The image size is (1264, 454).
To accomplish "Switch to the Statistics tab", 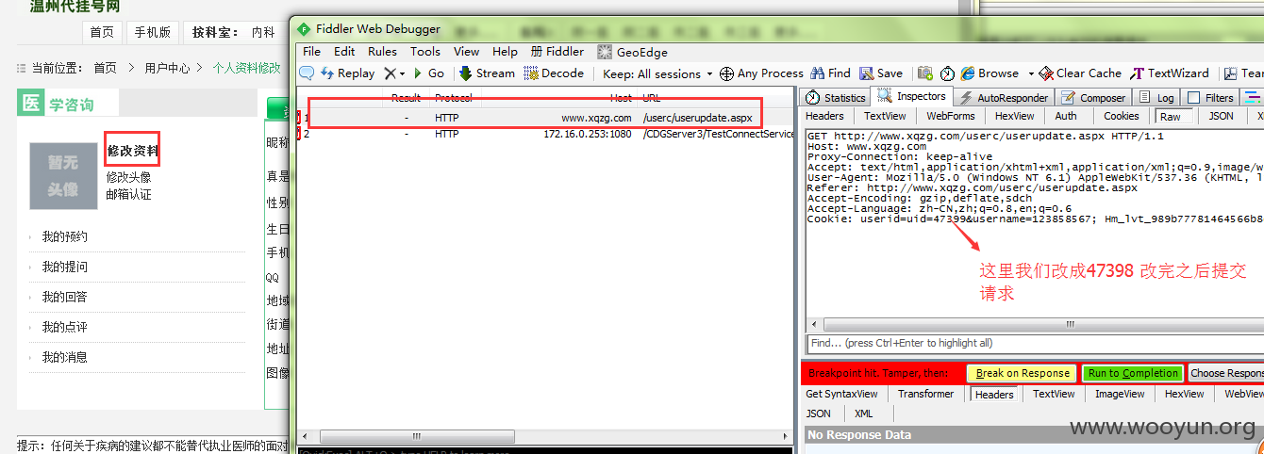I will point(835,97).
